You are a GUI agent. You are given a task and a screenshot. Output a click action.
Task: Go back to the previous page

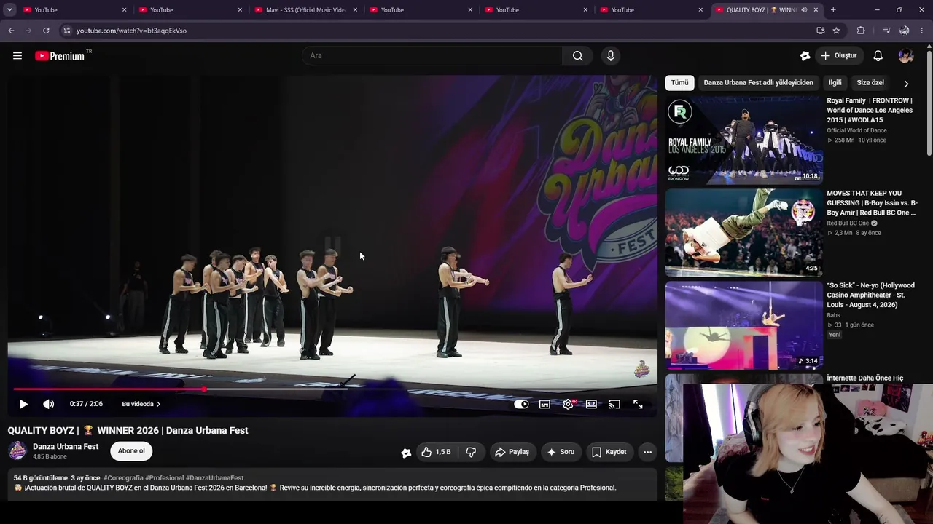[11, 31]
